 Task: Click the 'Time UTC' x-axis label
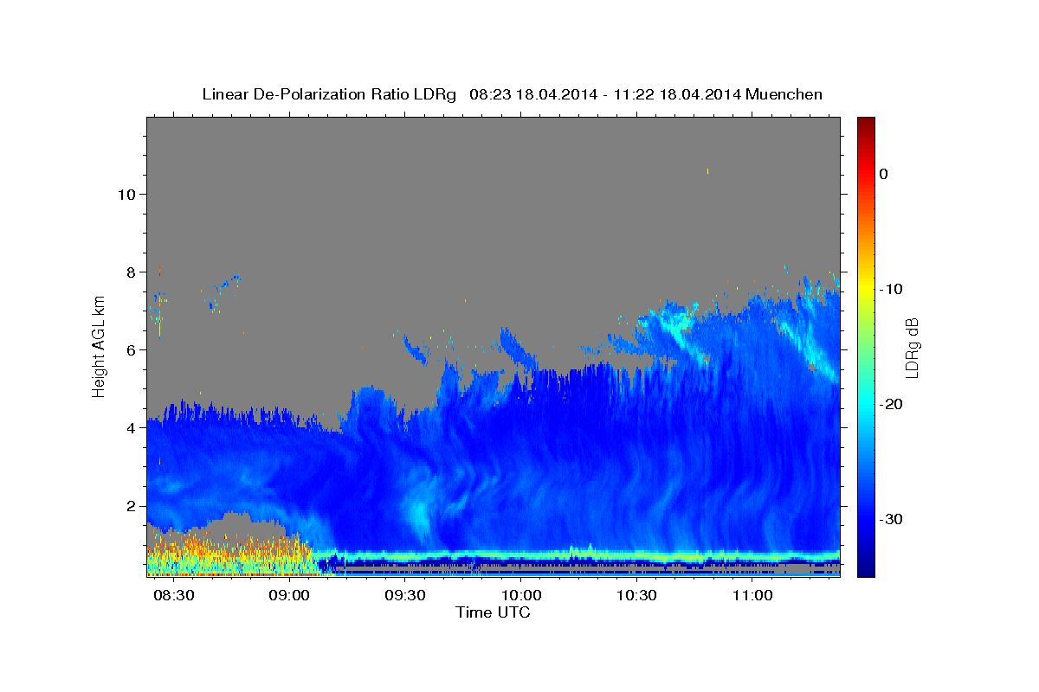[x=493, y=612]
